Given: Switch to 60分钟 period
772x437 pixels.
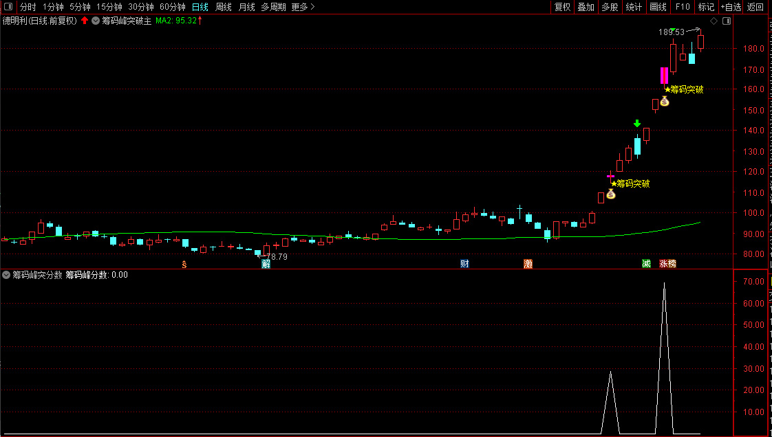Looking at the screenshot, I should pos(172,7).
